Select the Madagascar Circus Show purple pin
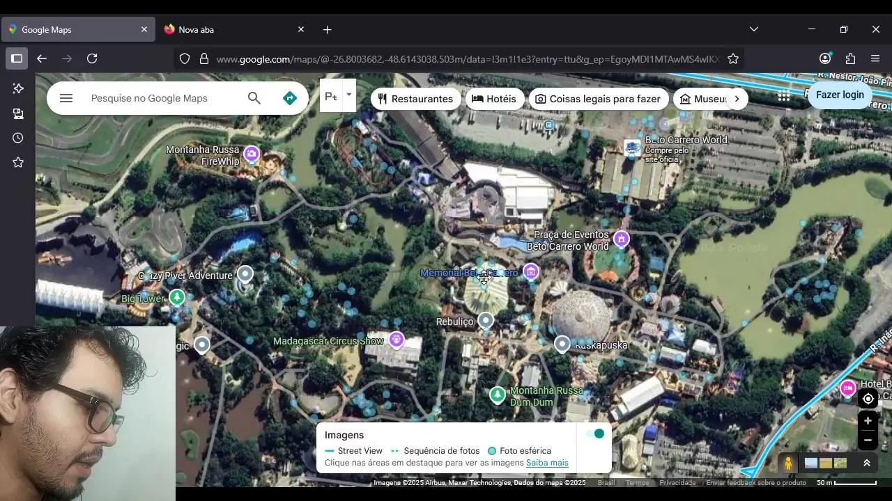 [397, 340]
